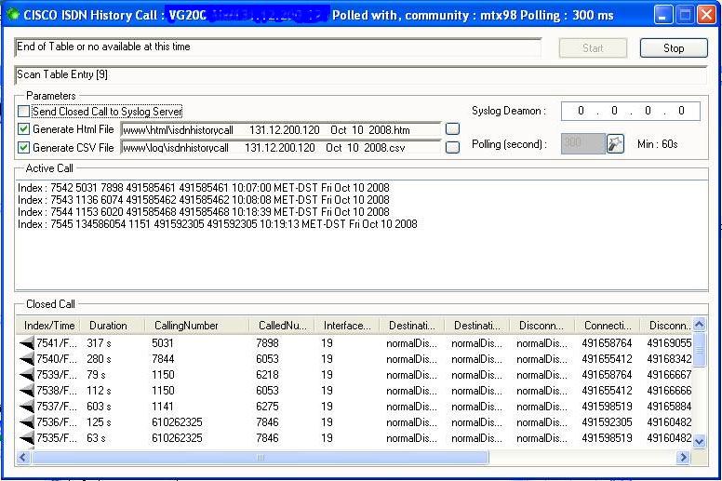This screenshot has height=481, width=722.
Task: Click the first Destinati... column header
Action: point(412,326)
